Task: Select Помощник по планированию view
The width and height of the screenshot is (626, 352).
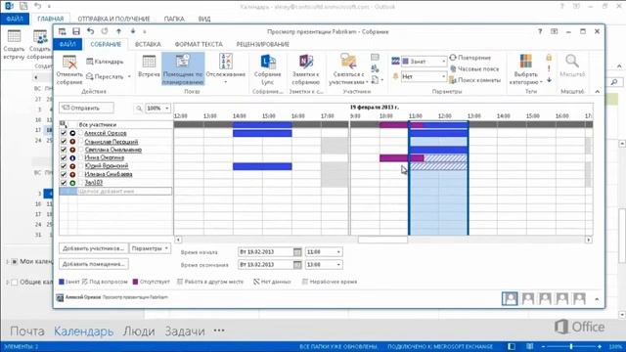Action: pyautogui.click(x=183, y=69)
